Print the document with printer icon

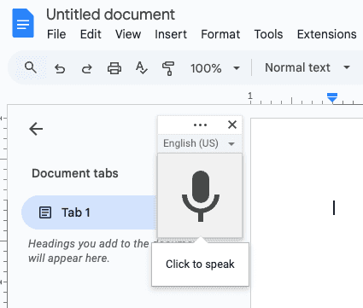tap(114, 68)
